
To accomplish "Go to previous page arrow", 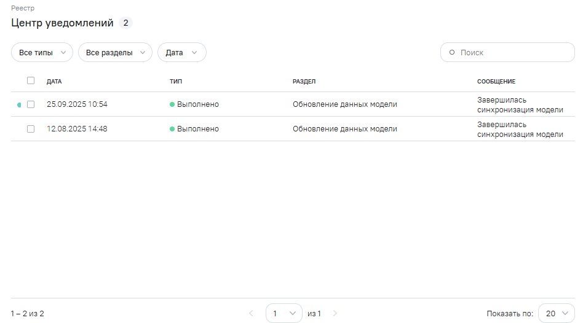I will pyautogui.click(x=251, y=314).
